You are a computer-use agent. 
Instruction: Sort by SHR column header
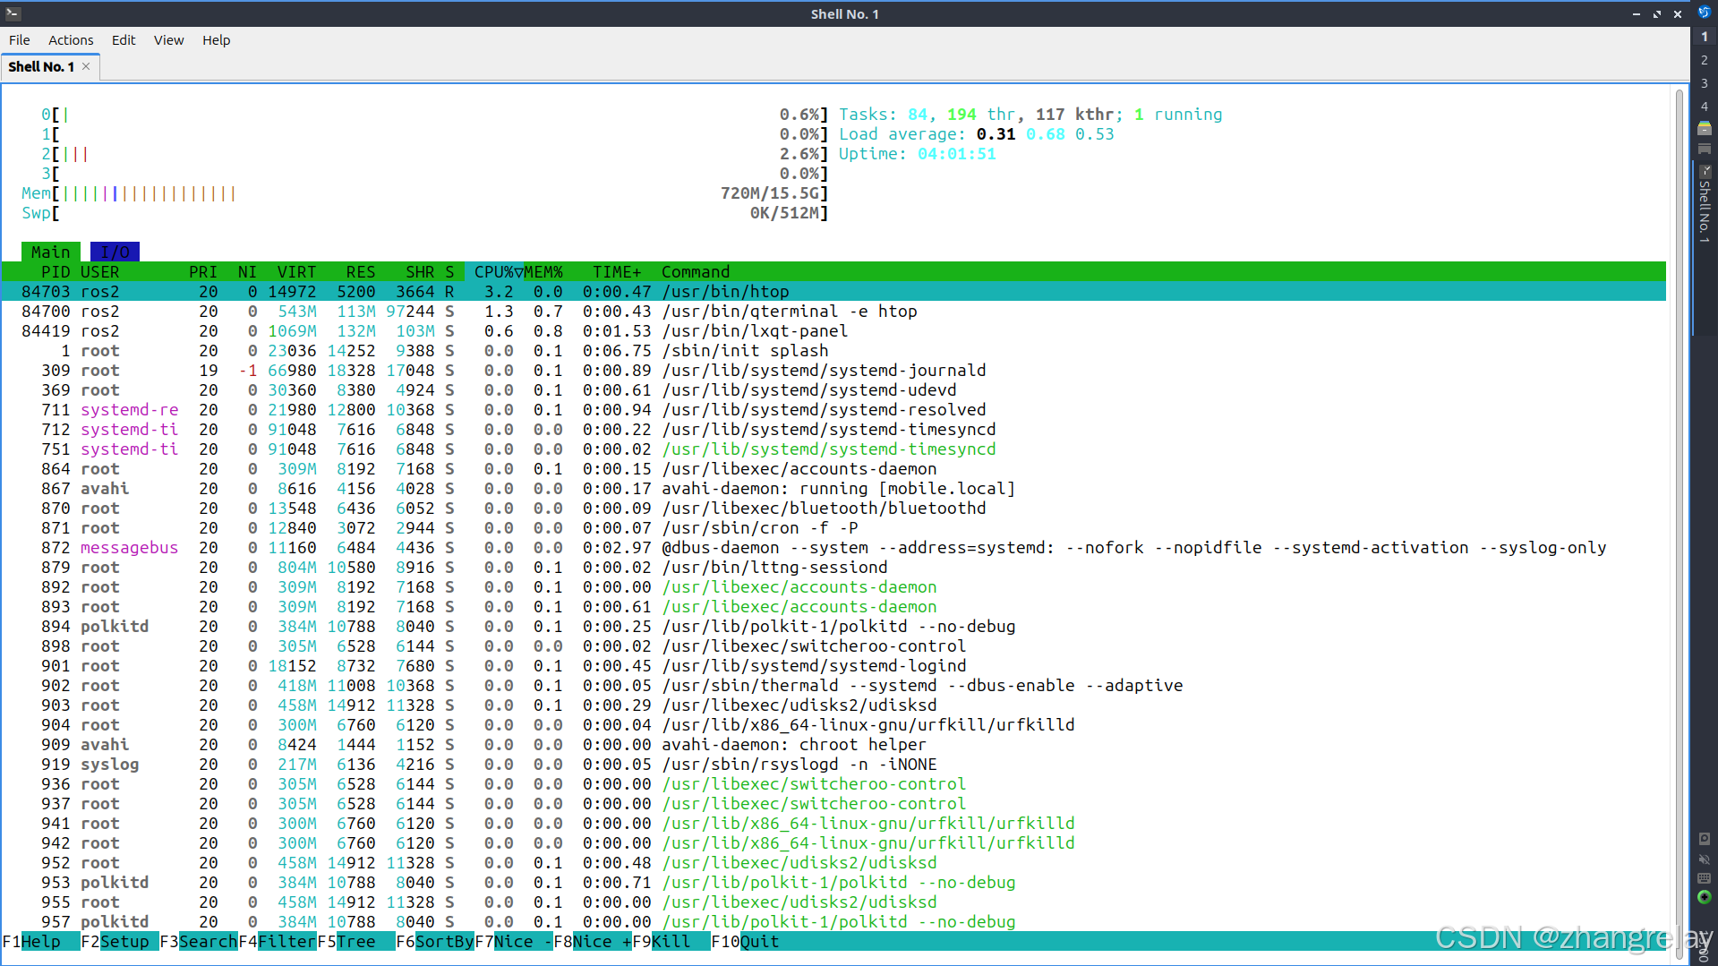point(420,272)
